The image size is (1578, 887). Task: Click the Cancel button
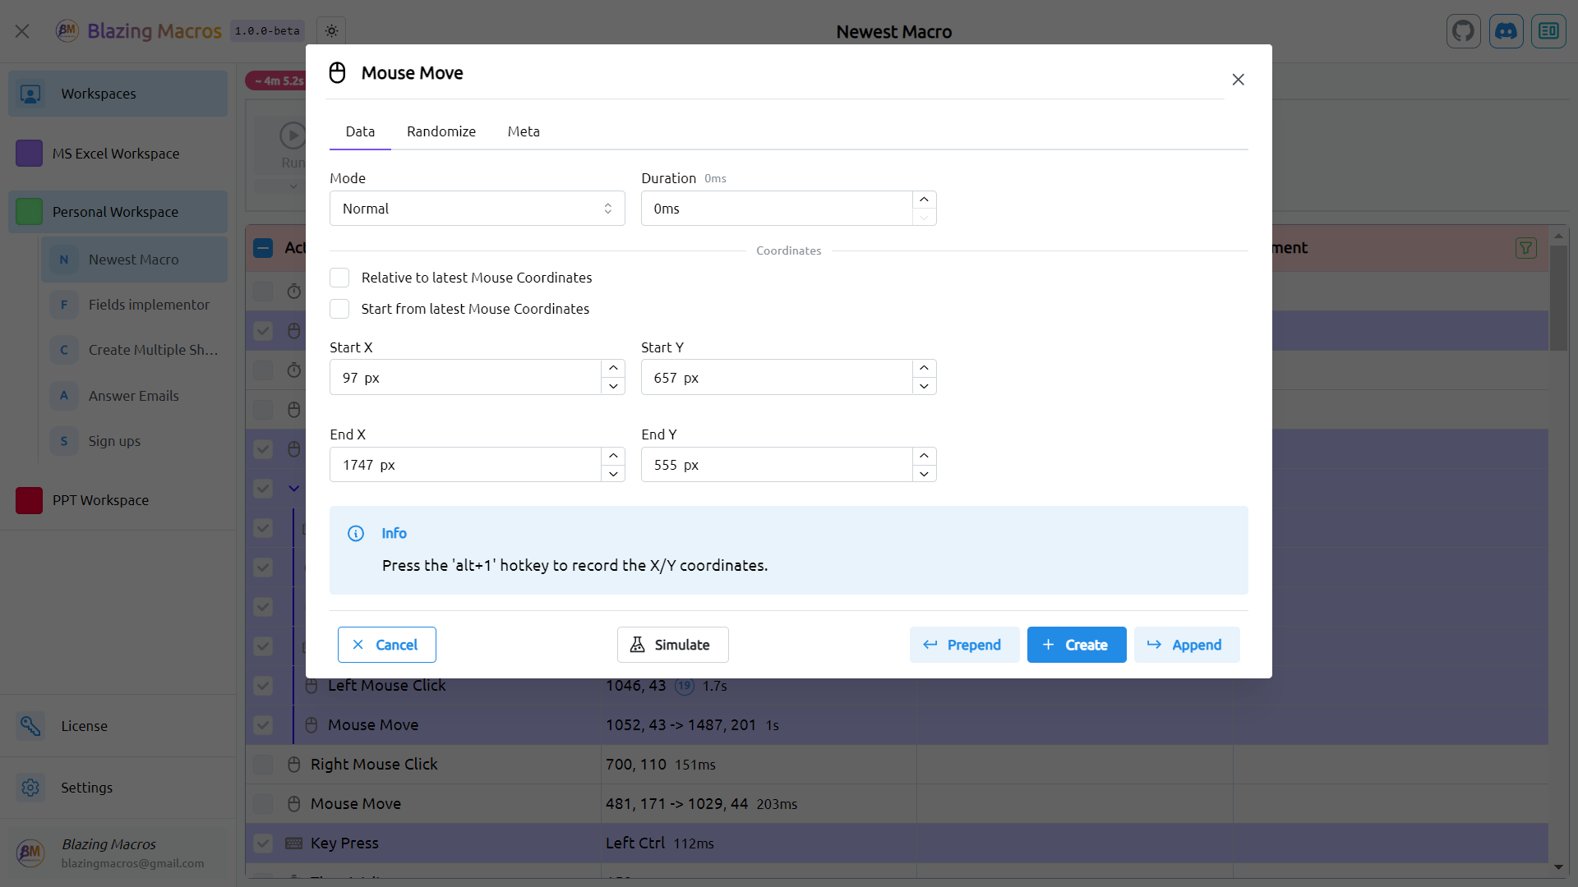[386, 645]
